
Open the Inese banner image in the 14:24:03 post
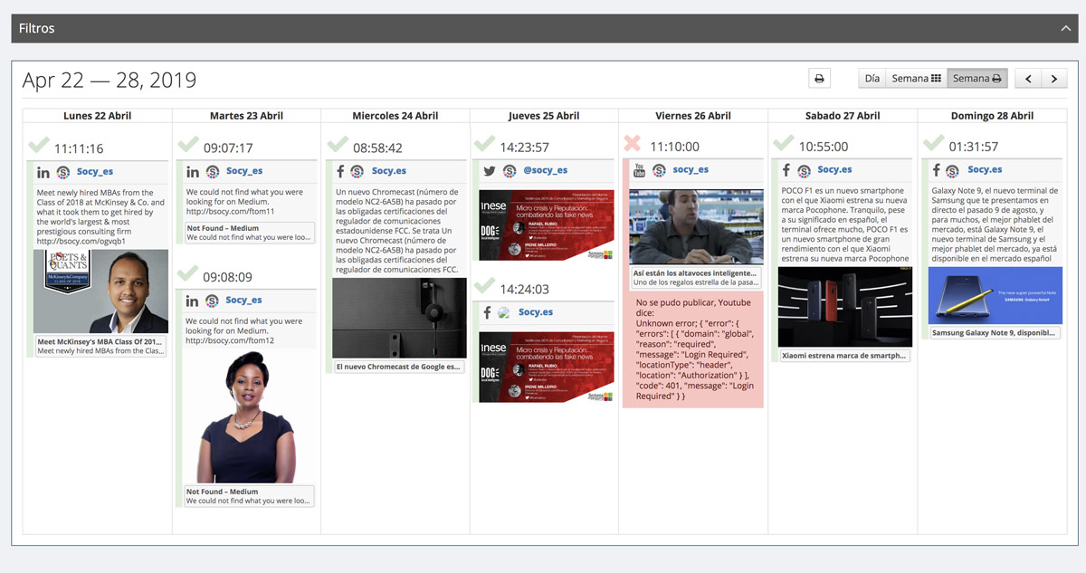click(547, 367)
